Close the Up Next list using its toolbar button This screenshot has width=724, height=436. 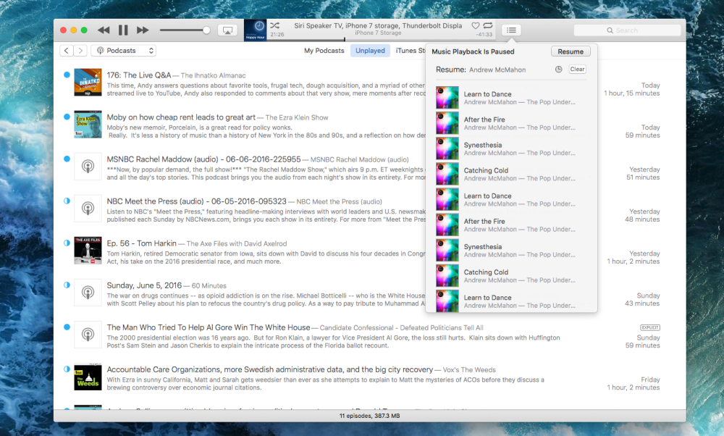coord(511,30)
